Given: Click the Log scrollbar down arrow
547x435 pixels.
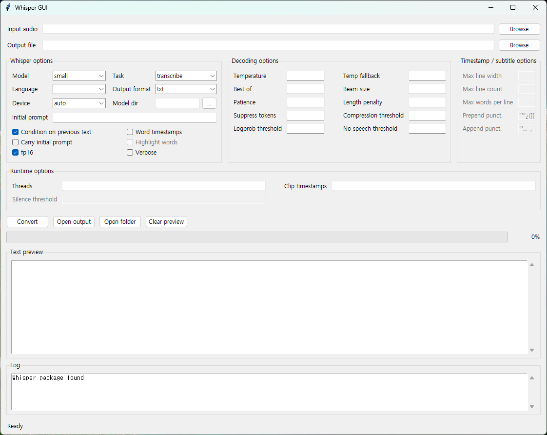Looking at the screenshot, I should pyautogui.click(x=532, y=406).
